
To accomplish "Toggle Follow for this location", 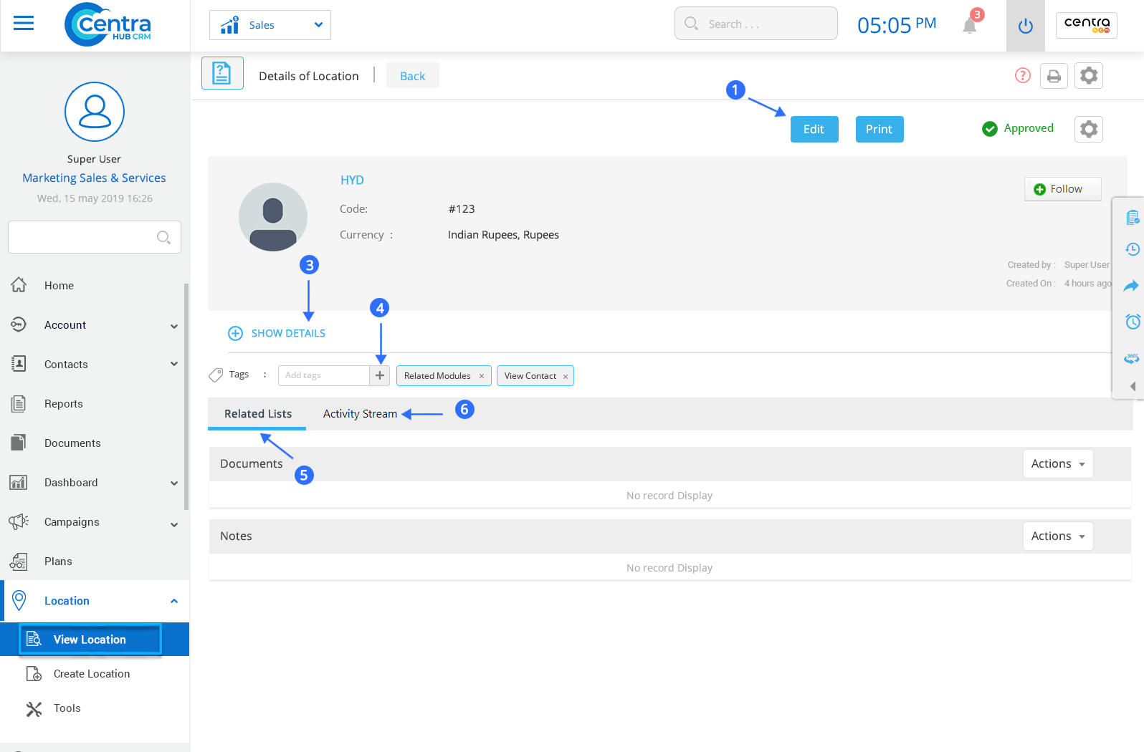I will pyautogui.click(x=1062, y=189).
